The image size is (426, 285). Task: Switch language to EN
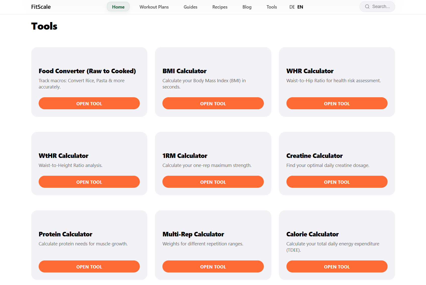tap(300, 7)
